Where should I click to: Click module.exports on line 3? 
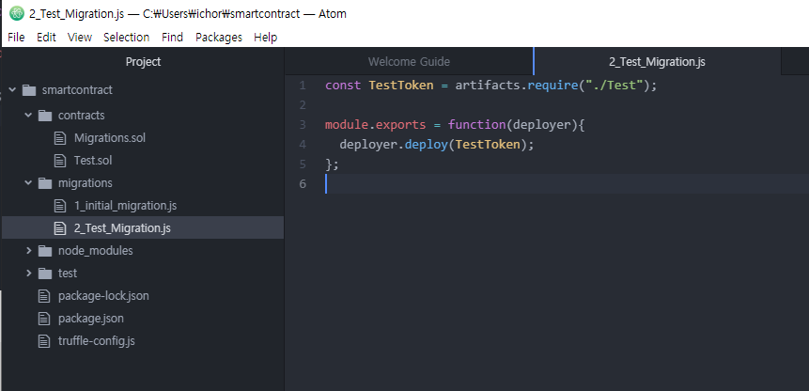pyautogui.click(x=376, y=125)
